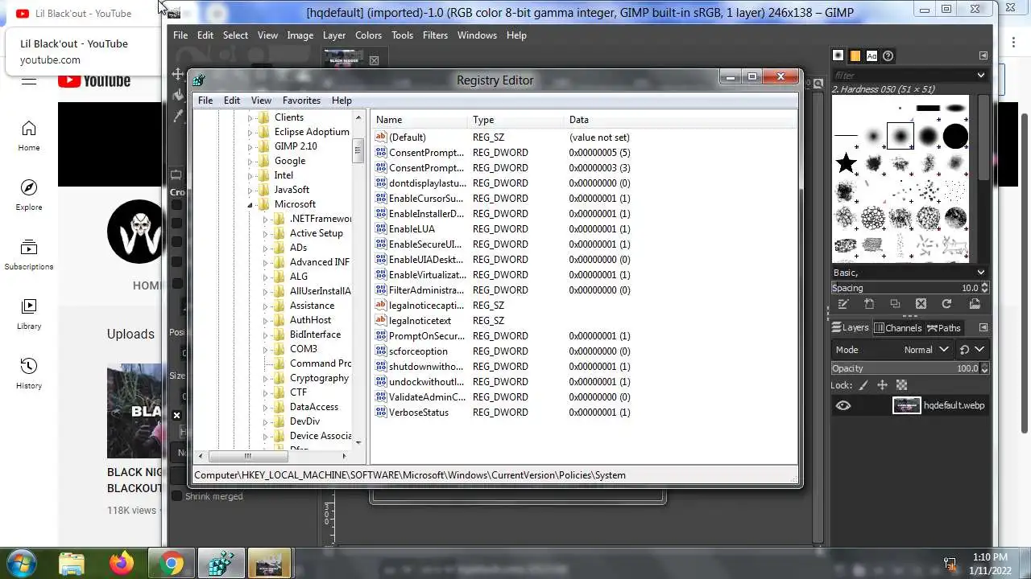Expand the Cryptography registry key
Screen dimensions: 1031x579
(x=267, y=378)
